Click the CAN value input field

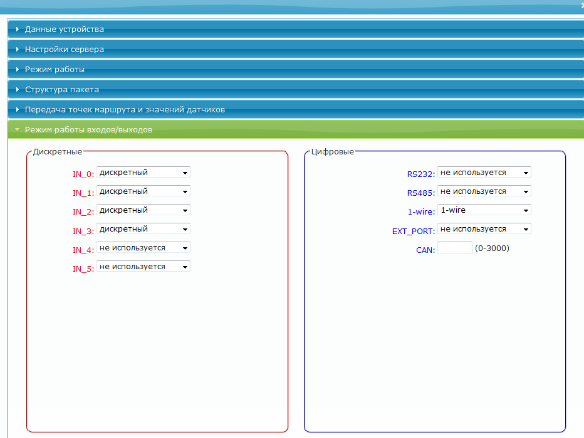click(x=454, y=248)
